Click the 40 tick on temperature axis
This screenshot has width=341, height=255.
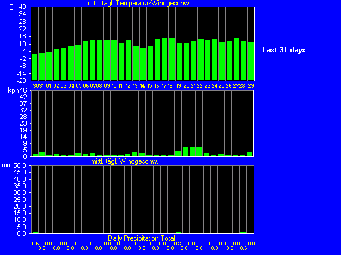tap(23, 7)
